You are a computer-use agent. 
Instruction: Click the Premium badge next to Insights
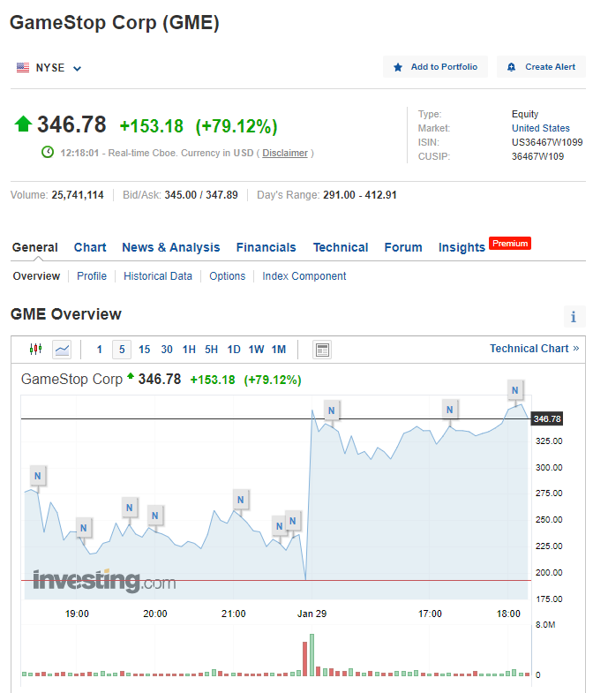[510, 244]
